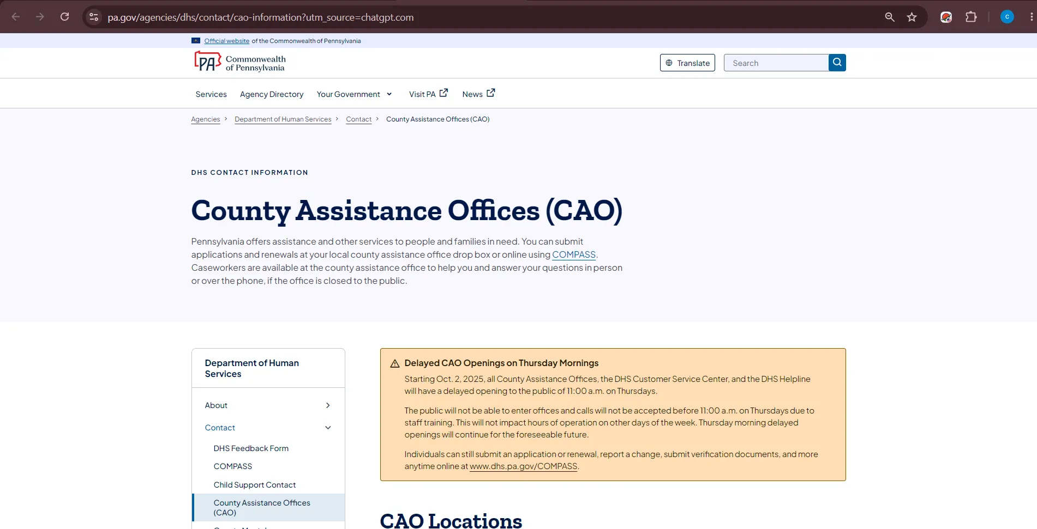Go to Agencies breadcrumb

[x=206, y=119]
